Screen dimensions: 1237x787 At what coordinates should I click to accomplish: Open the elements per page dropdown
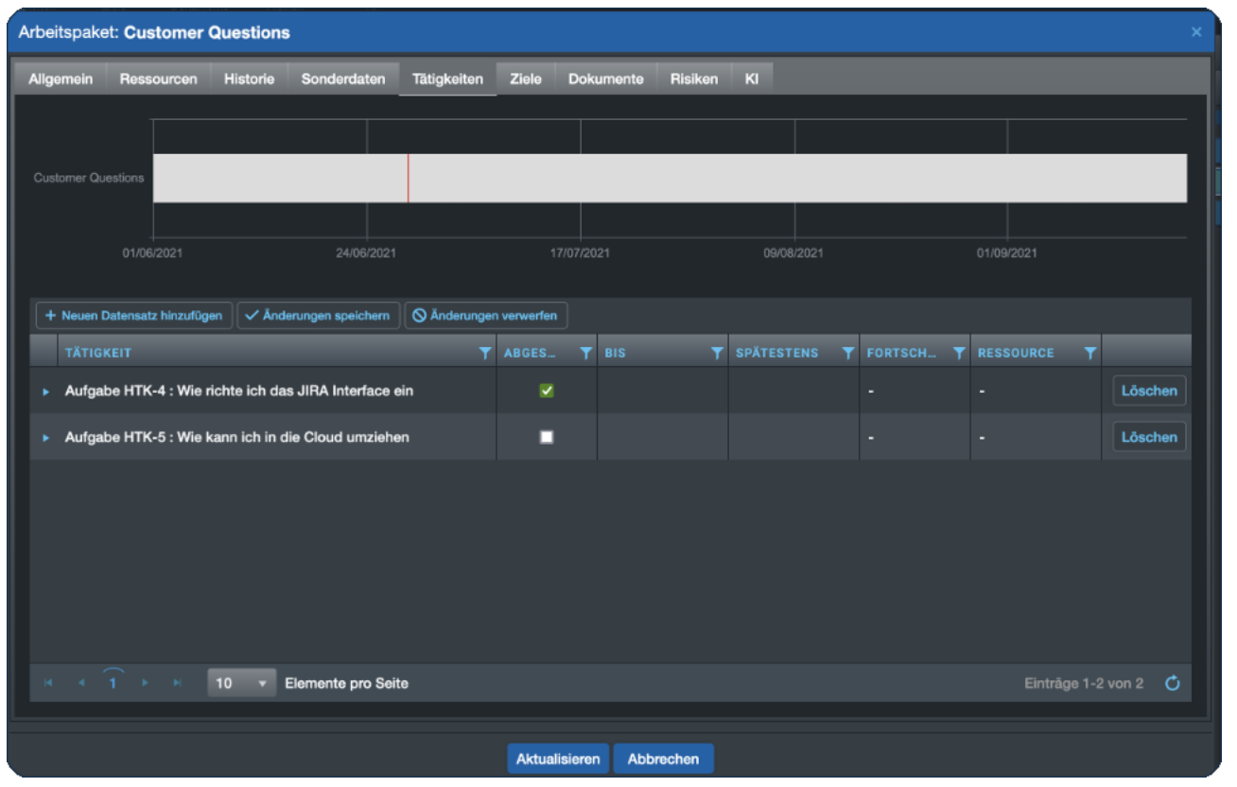point(241,683)
